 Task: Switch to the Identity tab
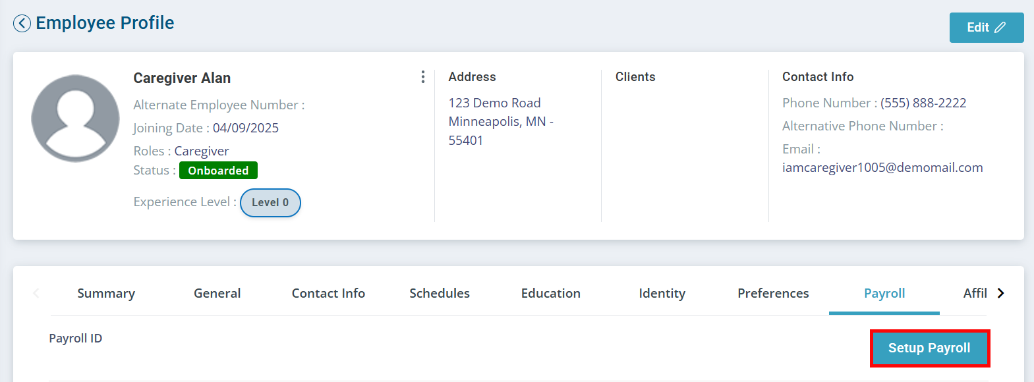click(x=662, y=294)
